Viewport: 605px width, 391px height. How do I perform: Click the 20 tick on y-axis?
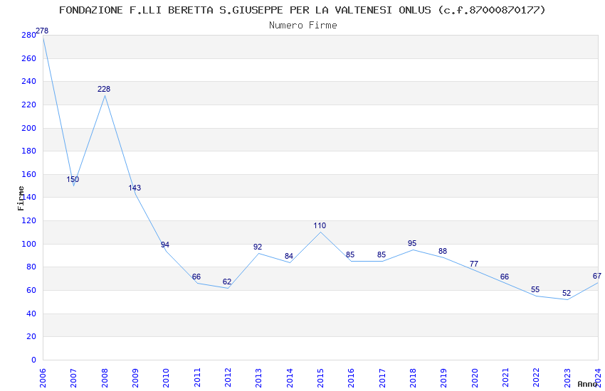point(31,337)
